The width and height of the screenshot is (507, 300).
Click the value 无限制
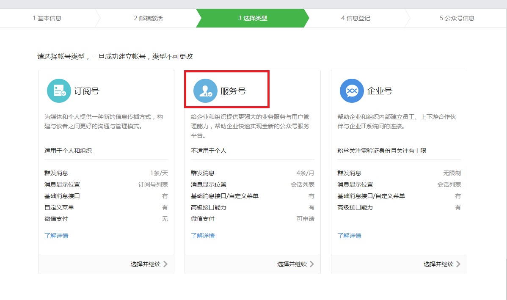[x=452, y=173]
